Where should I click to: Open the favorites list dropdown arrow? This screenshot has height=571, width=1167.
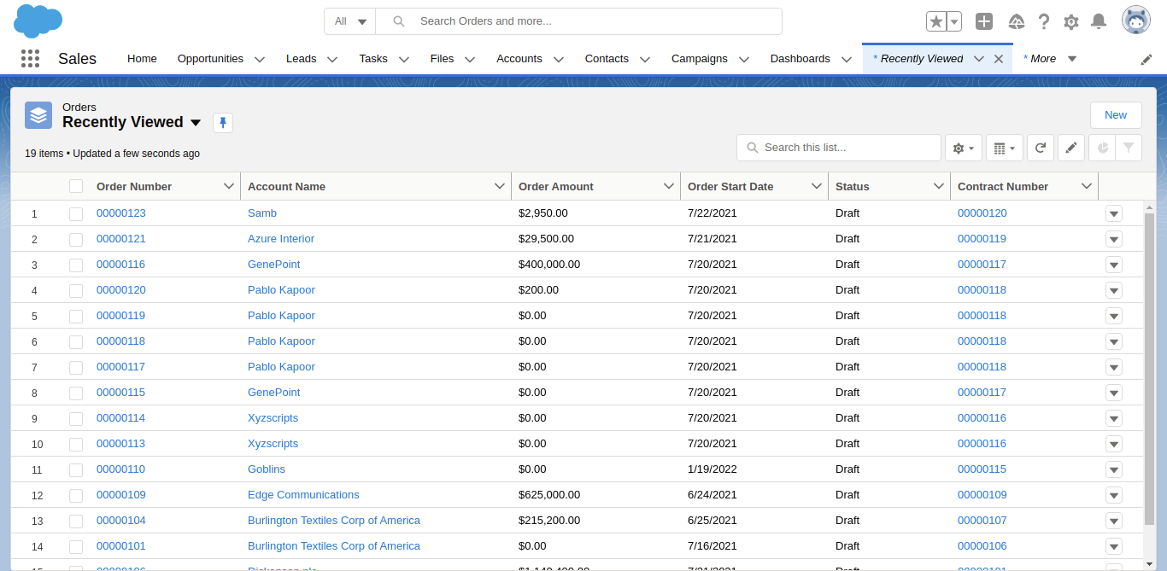point(955,21)
